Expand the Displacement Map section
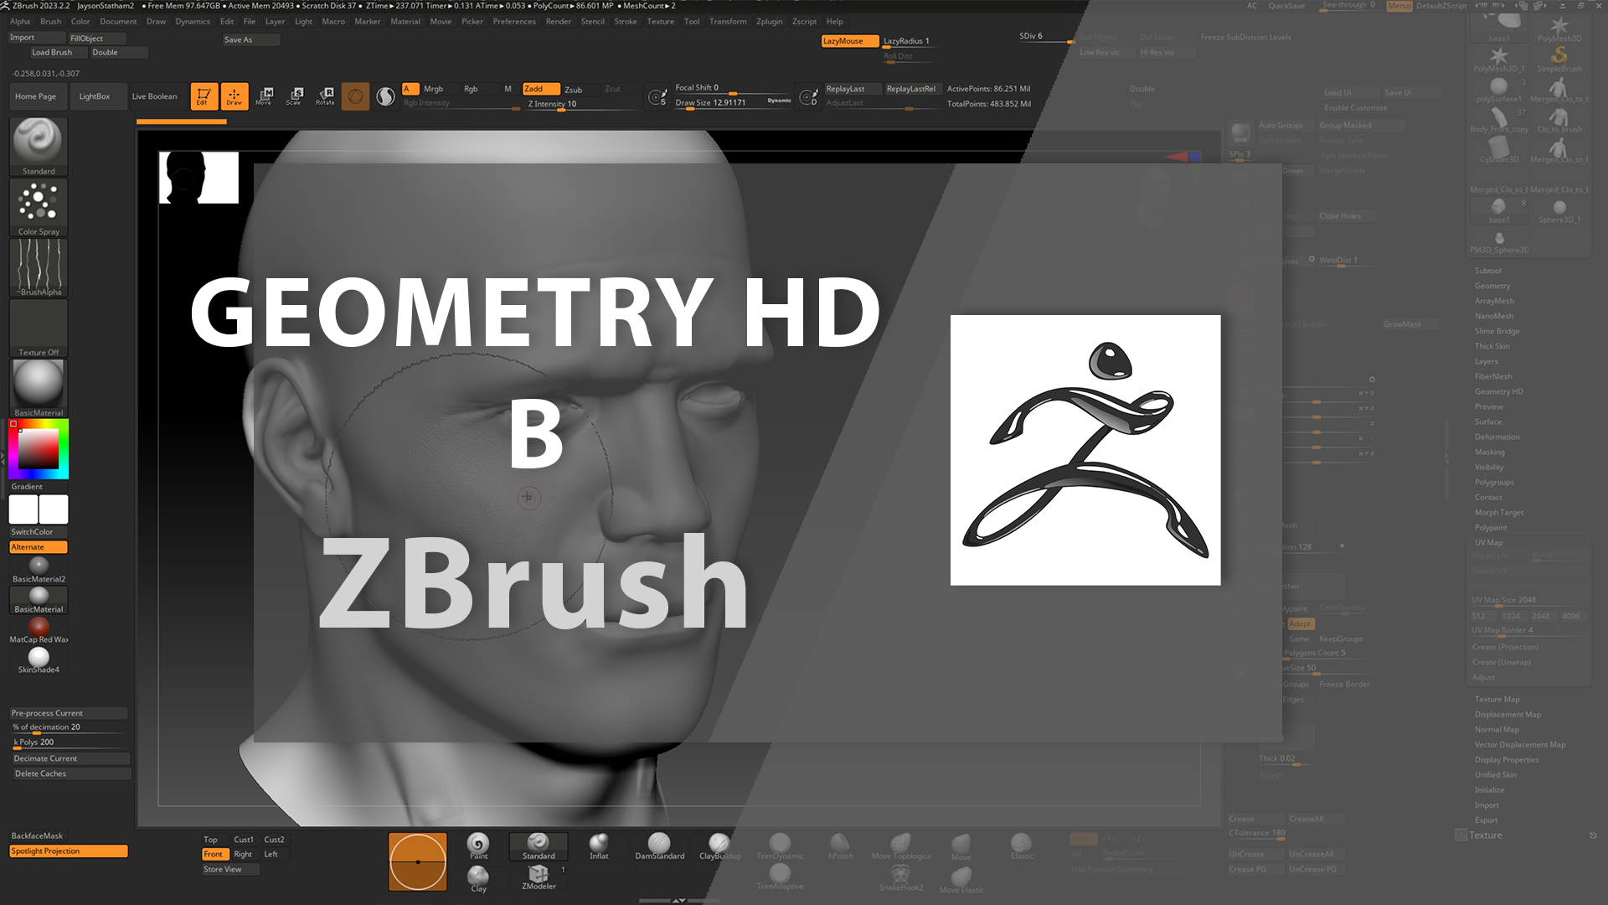The width and height of the screenshot is (1608, 905). (x=1507, y=714)
